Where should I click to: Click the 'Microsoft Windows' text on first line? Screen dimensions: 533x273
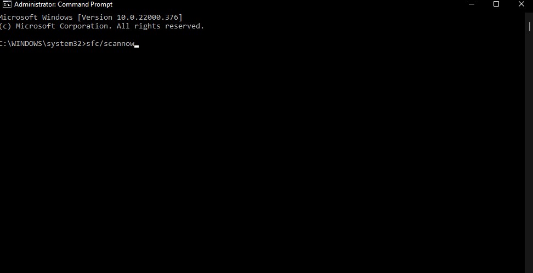click(36, 18)
